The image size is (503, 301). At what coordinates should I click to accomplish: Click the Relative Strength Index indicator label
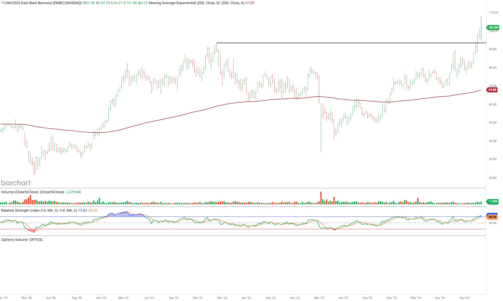(29, 210)
